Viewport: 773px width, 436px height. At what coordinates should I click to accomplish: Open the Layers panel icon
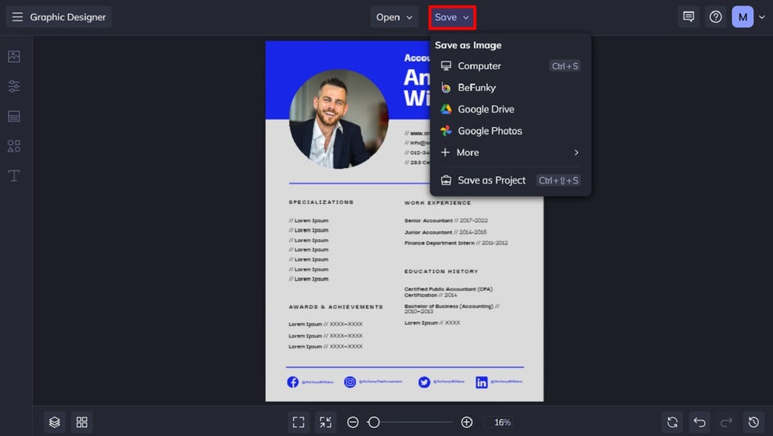point(54,422)
